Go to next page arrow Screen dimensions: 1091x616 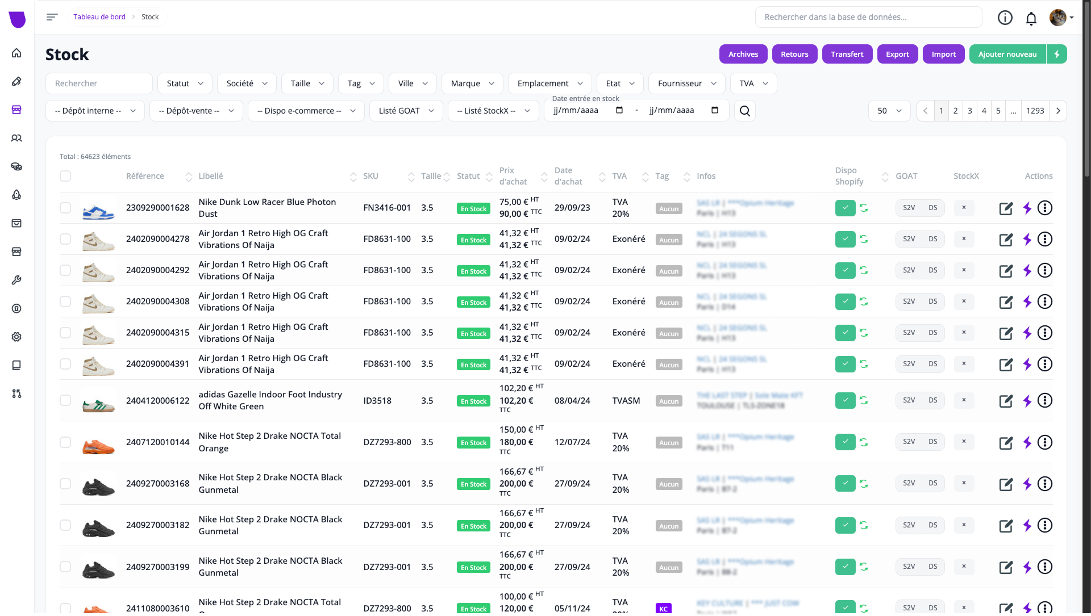click(1058, 111)
